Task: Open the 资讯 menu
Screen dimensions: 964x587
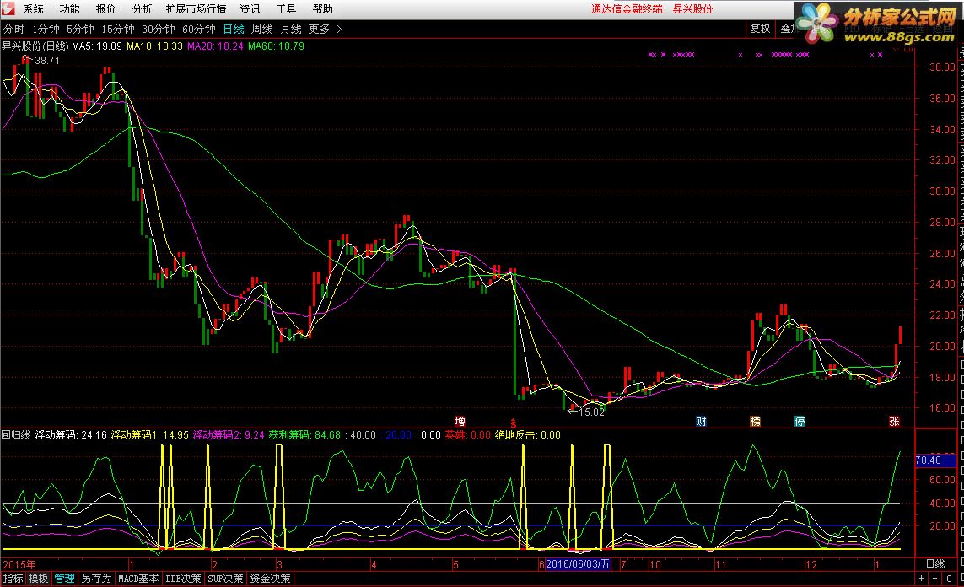Action: click(250, 9)
